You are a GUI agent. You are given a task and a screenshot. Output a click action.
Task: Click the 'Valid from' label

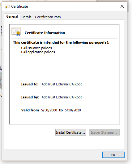(x=30, y=110)
